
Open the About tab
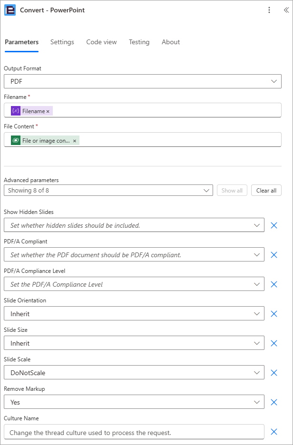pos(171,42)
